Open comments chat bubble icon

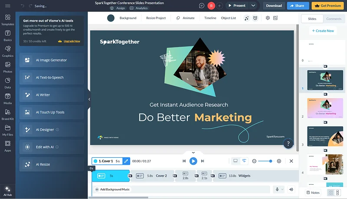point(202,6)
